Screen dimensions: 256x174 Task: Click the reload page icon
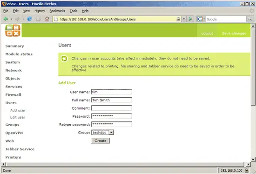point(29,19)
